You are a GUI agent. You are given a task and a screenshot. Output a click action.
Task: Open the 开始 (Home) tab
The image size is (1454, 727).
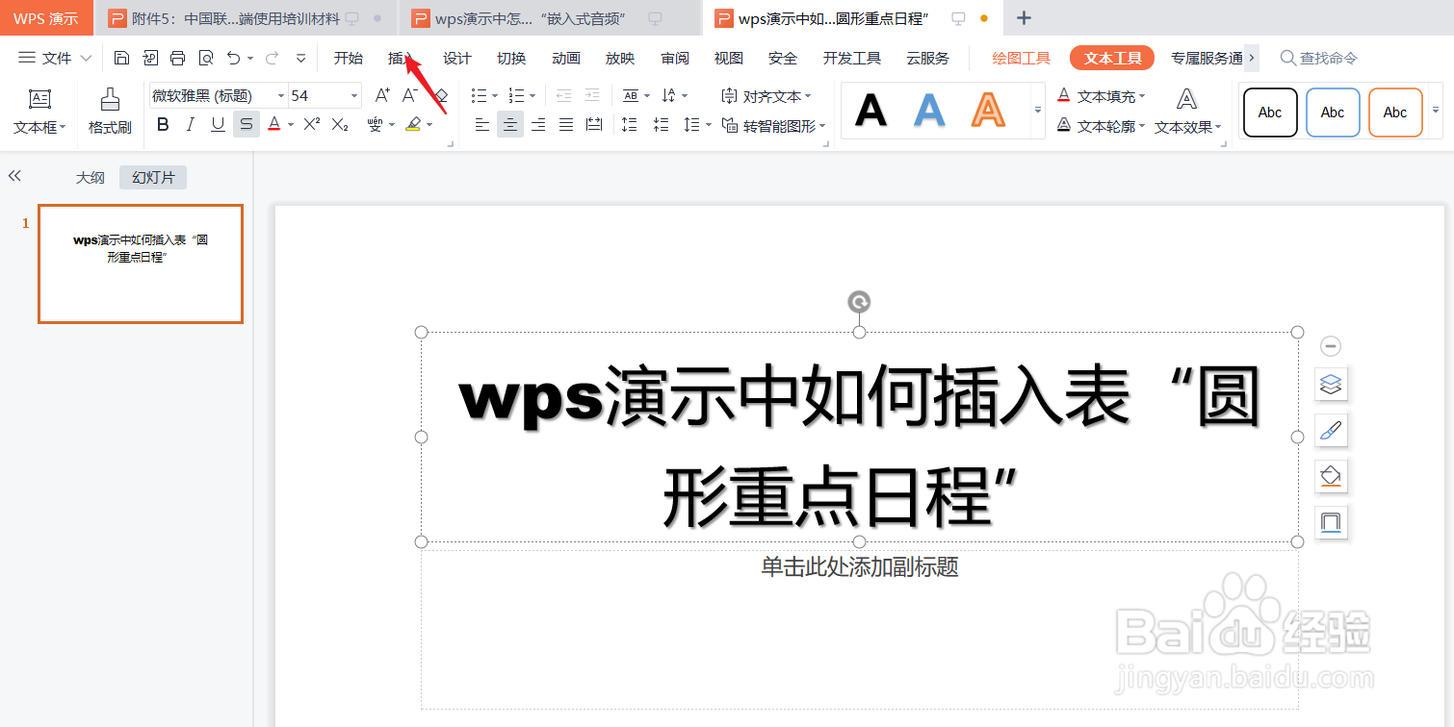(349, 59)
